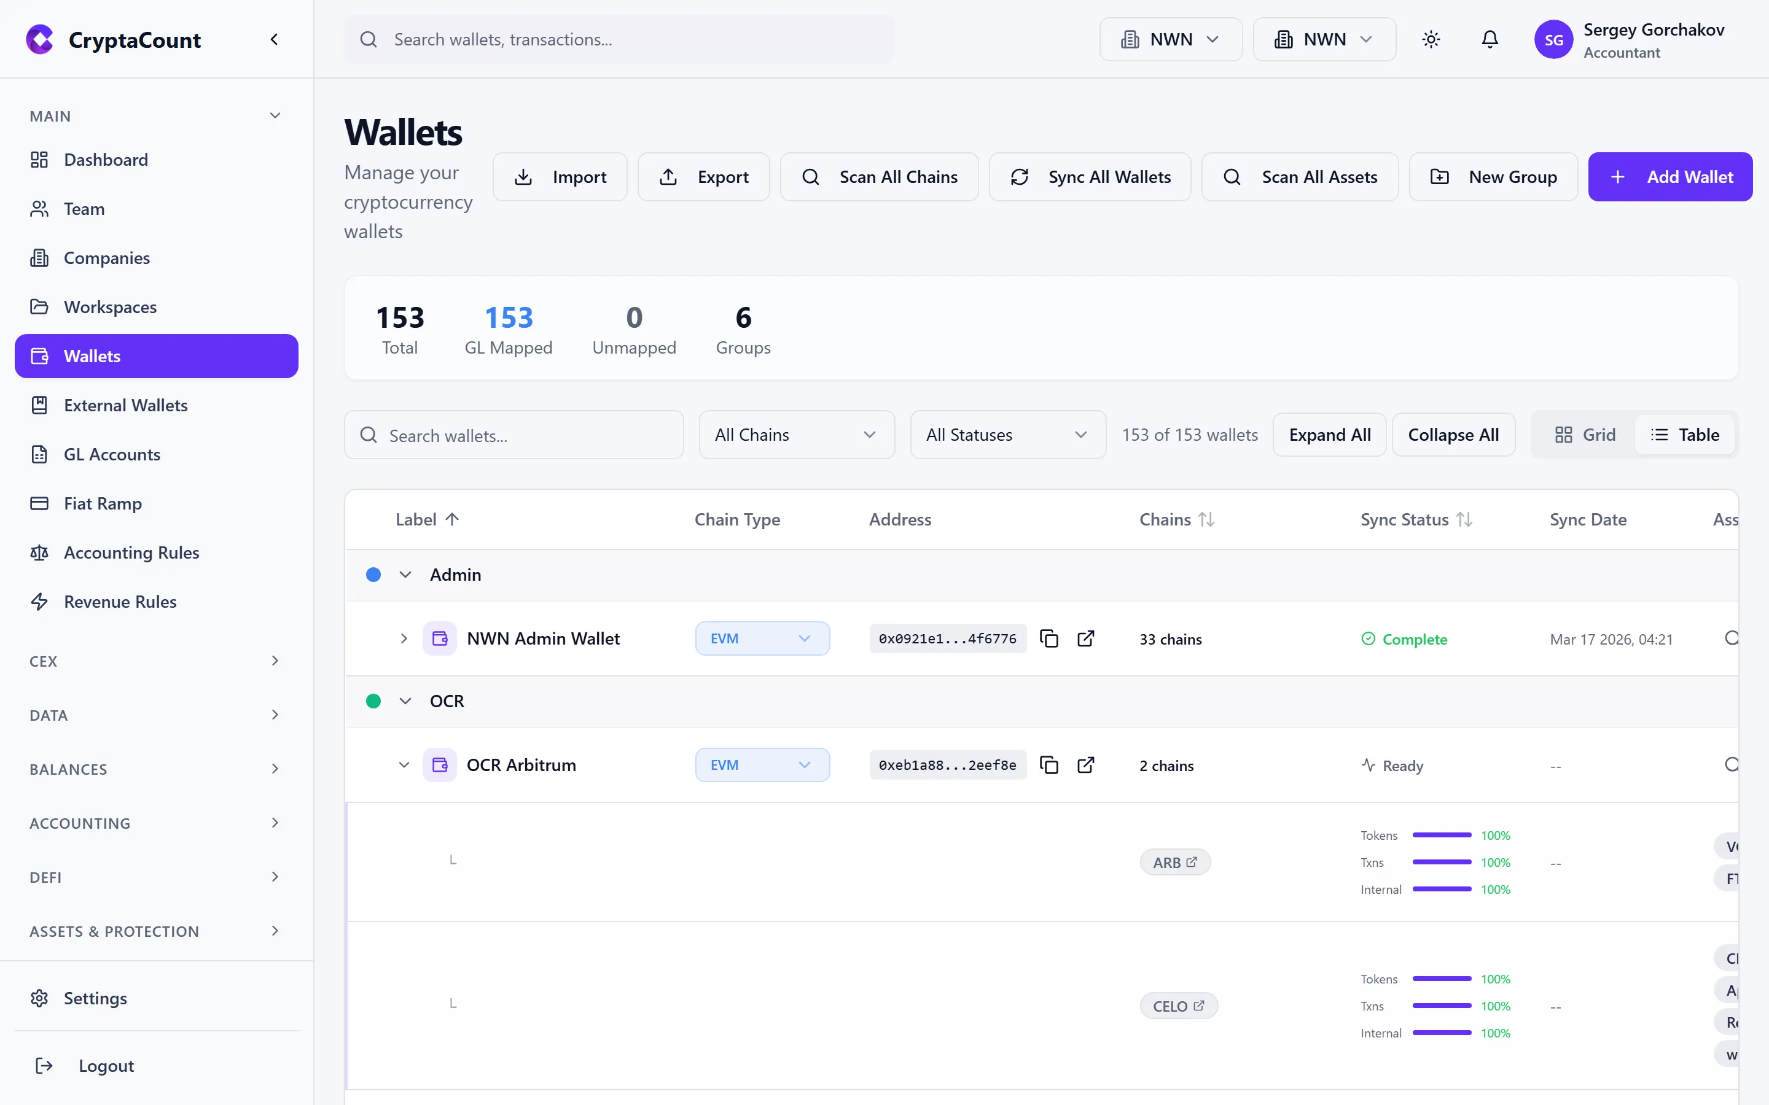Open the All Chains dropdown

point(796,434)
